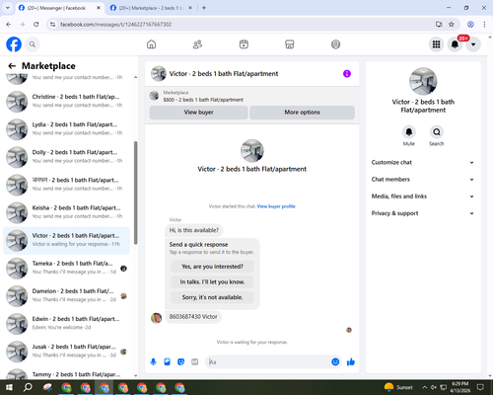Click the facebook.com address bar
This screenshot has height=395, width=493.
244,25
